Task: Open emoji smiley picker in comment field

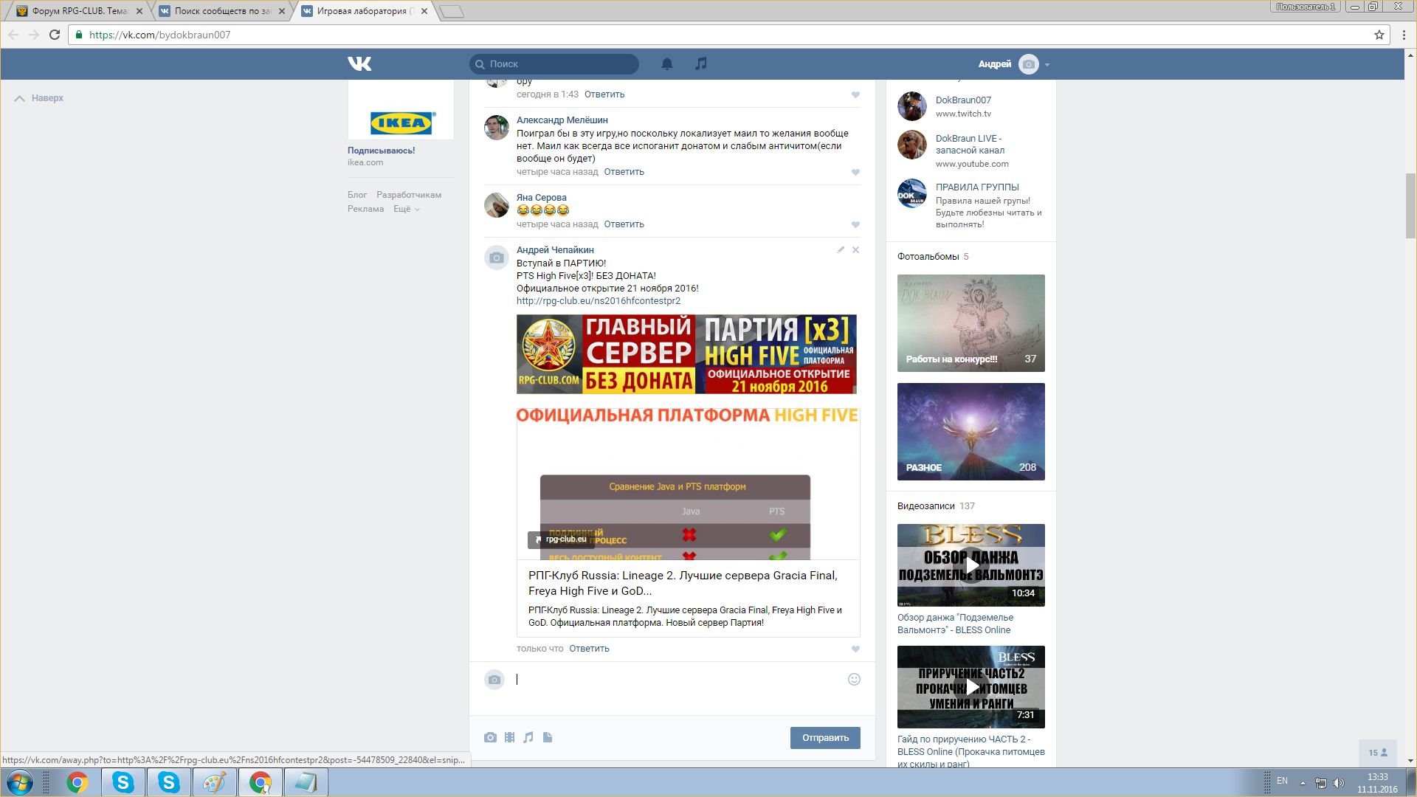Action: click(854, 680)
